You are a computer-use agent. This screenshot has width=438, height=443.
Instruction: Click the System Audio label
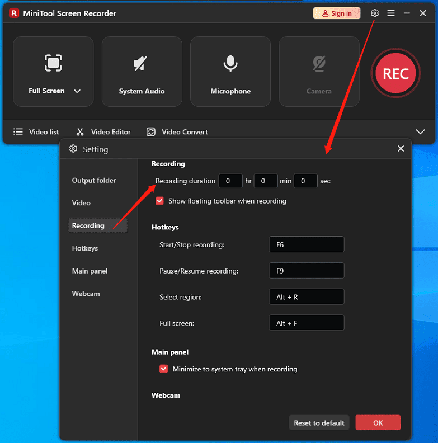coord(142,91)
